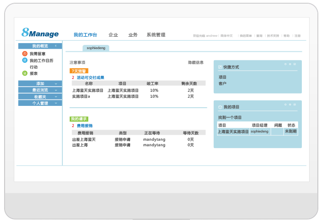
Task: Collapse the 我的概览 sidebar section
Action: pyautogui.click(x=56, y=46)
